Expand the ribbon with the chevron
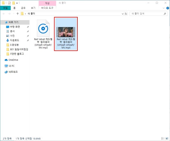 point(164,8)
